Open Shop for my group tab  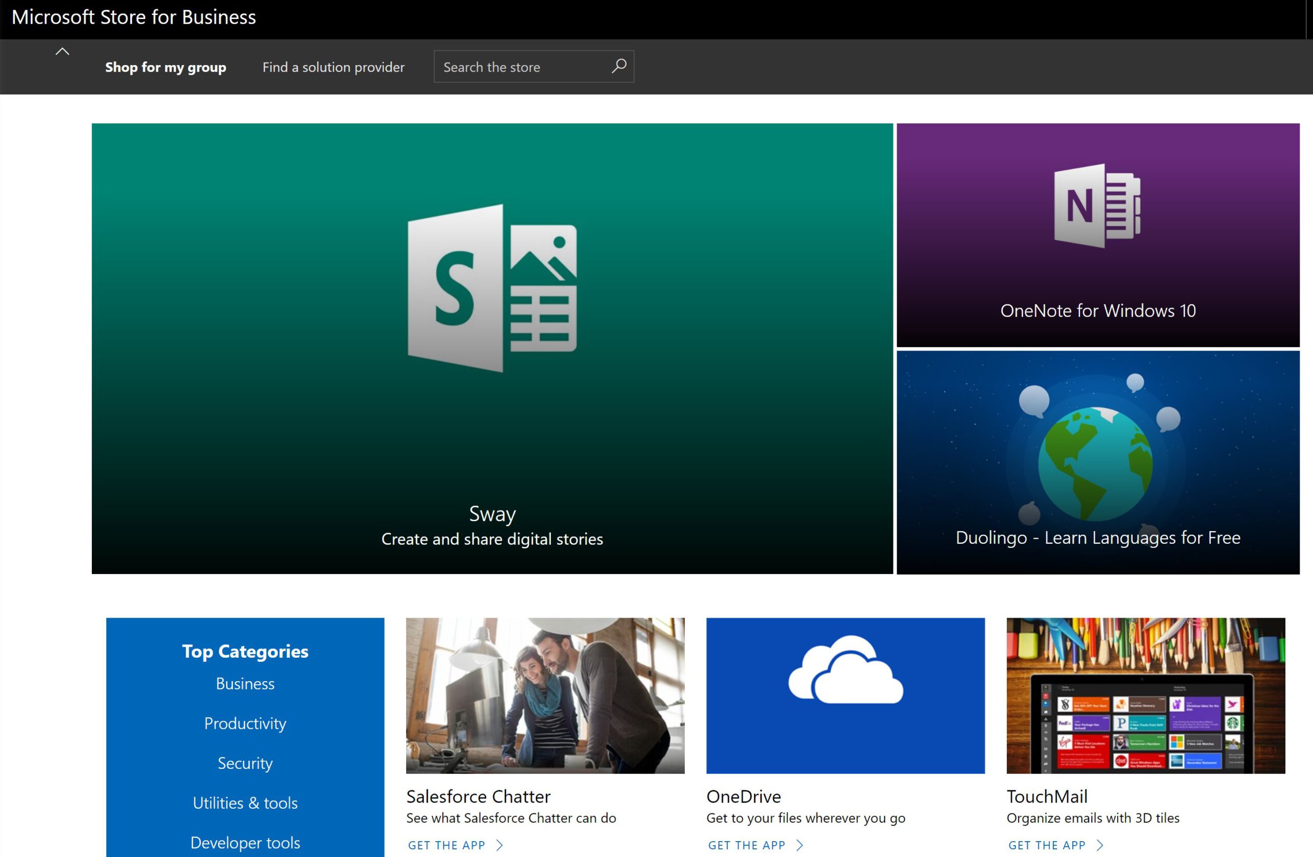tap(166, 67)
